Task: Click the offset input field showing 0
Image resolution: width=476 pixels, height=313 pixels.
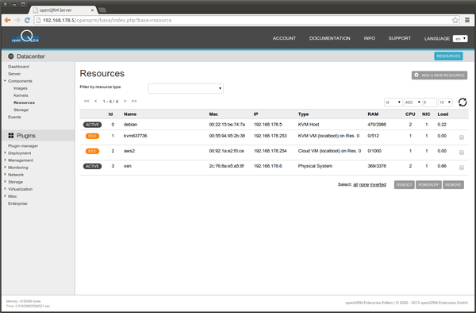Action: coord(430,102)
